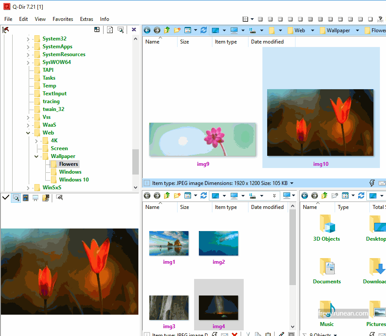
Task: Open dropdown after Web in address bar
Action: coord(312,30)
